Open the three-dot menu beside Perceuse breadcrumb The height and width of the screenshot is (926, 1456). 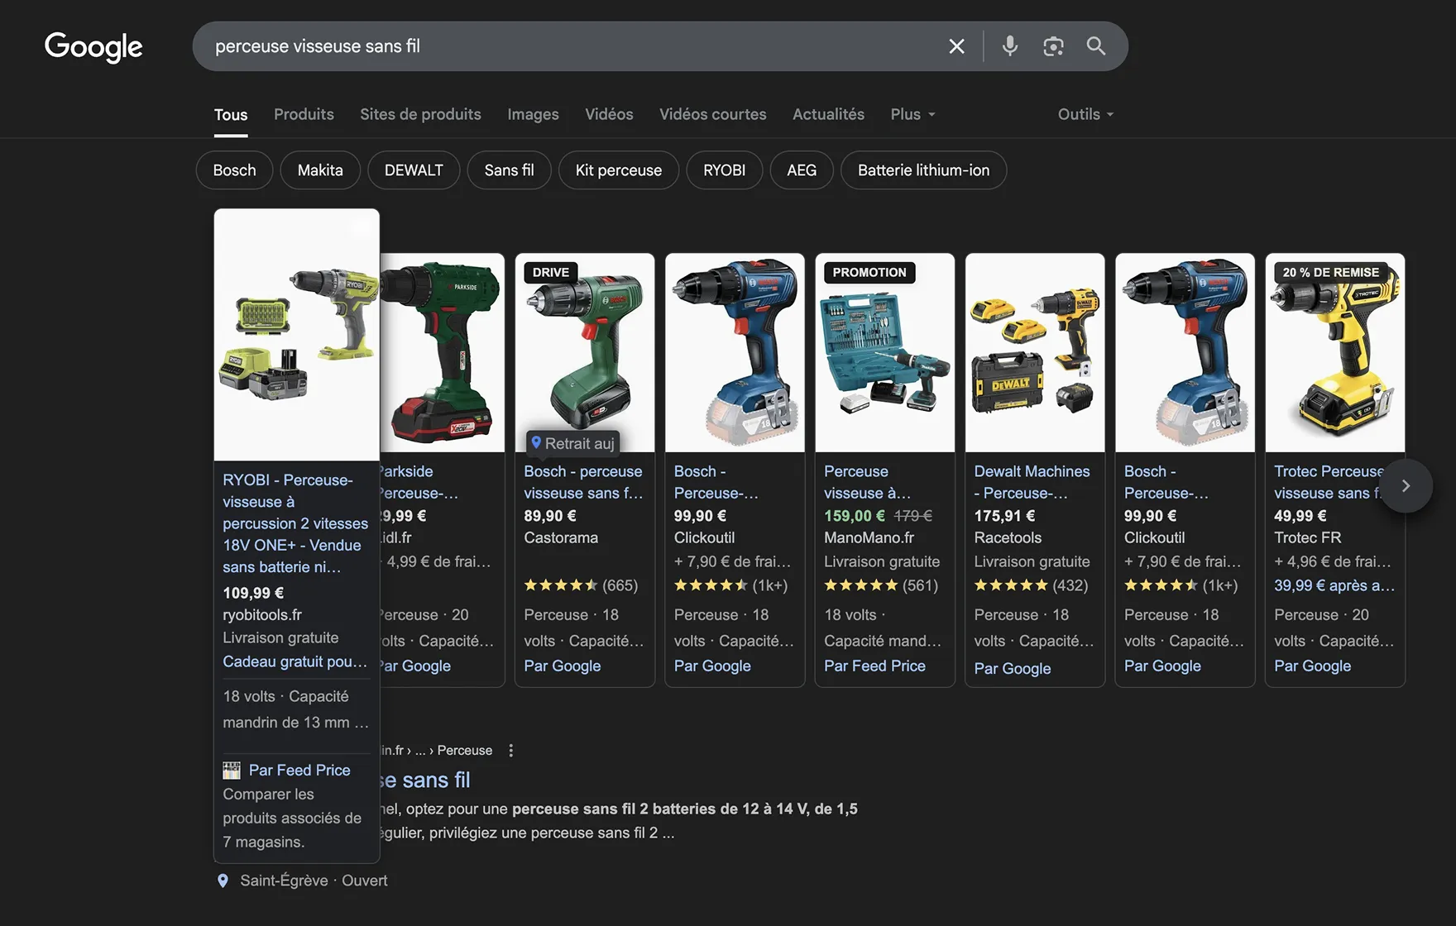pyautogui.click(x=511, y=751)
